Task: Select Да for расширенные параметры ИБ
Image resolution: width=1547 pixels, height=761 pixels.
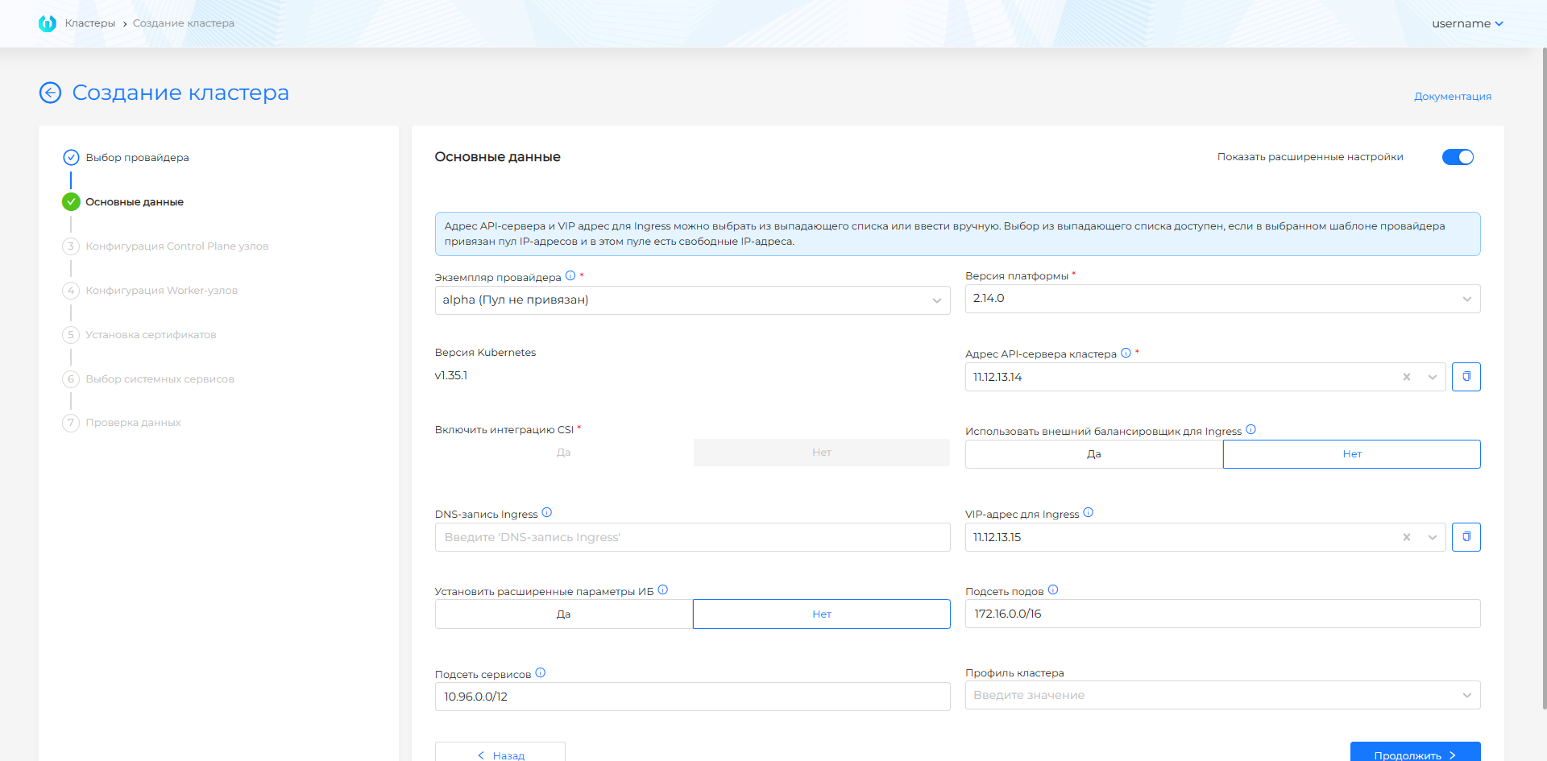Action: 563,614
